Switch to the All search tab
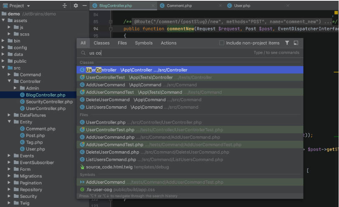Image resolution: width=339 pixels, height=207 pixels. point(83,43)
